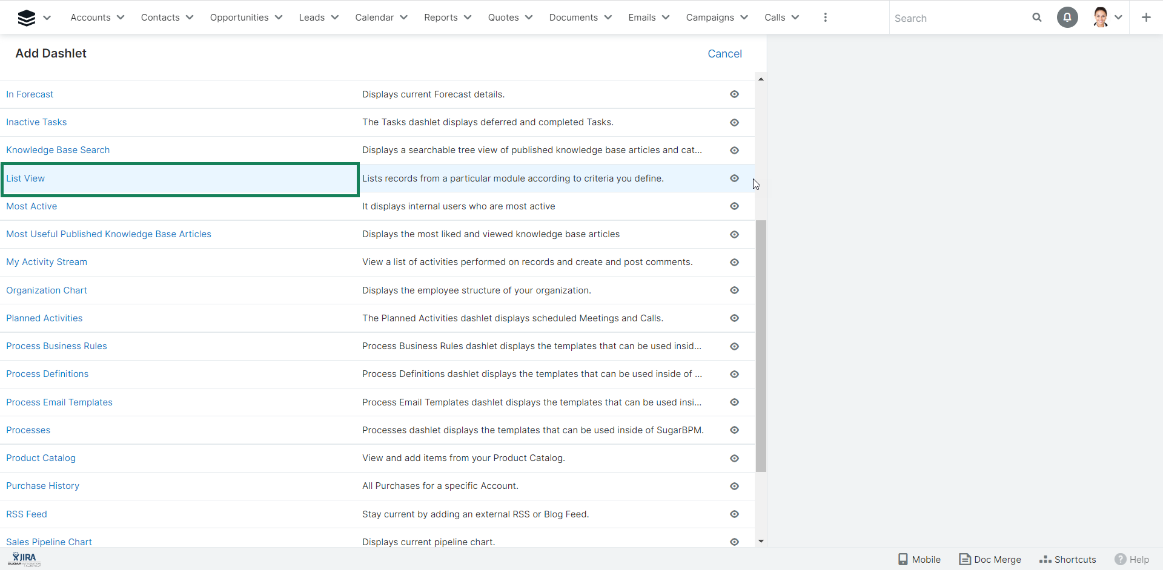
Task: Expand the Accounts module dropdown arrow
Action: point(121,18)
